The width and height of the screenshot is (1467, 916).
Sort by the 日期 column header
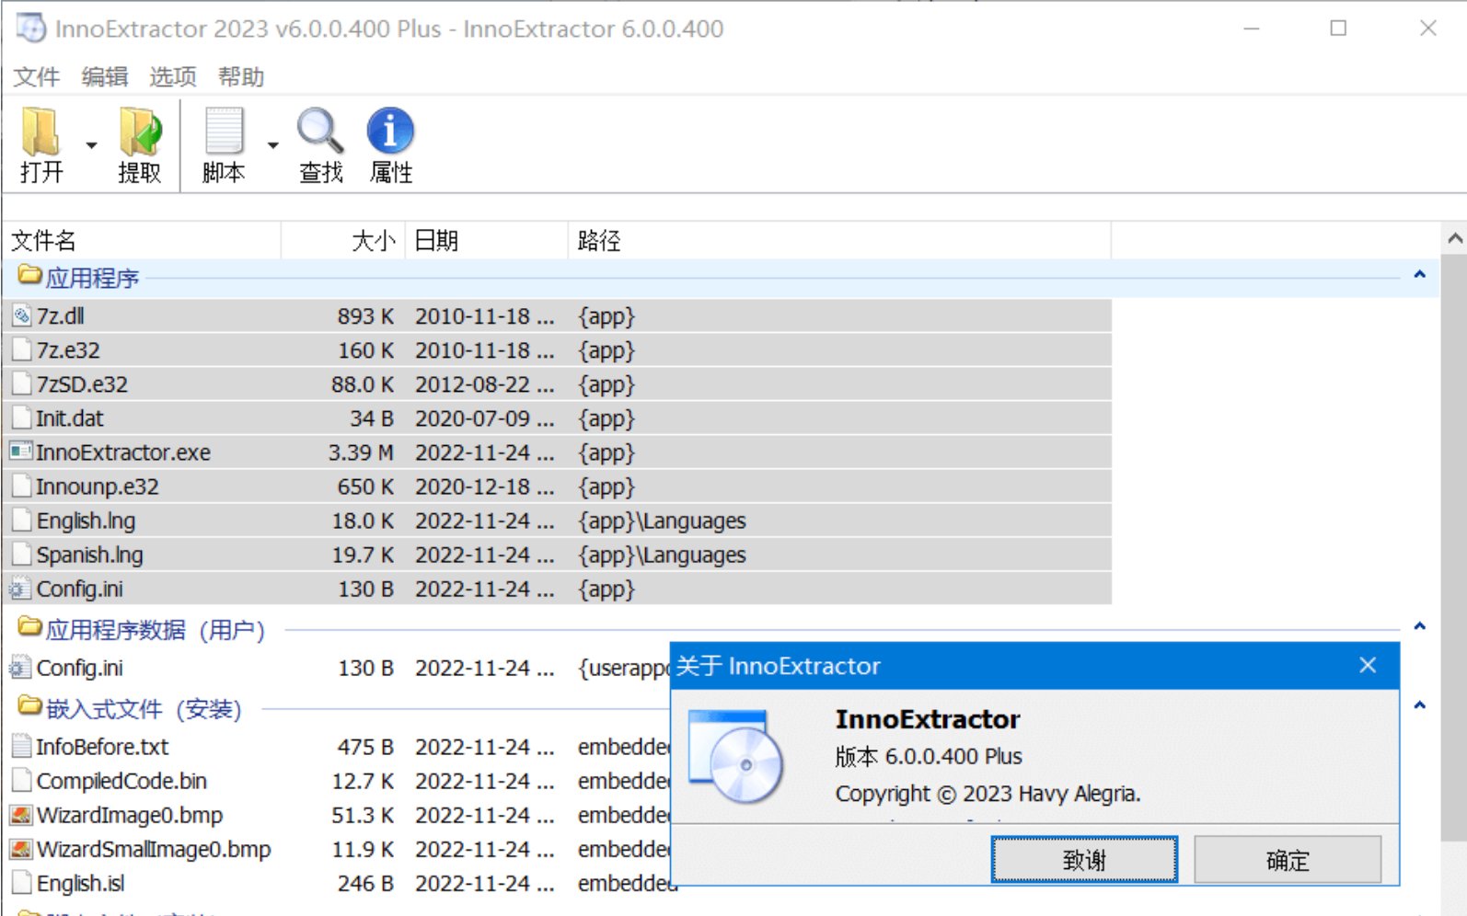[487, 241]
